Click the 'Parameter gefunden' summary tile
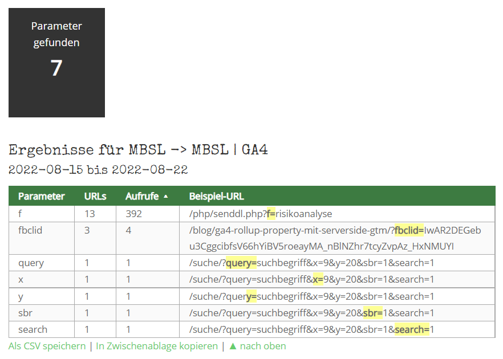The image size is (503, 359). click(56, 63)
